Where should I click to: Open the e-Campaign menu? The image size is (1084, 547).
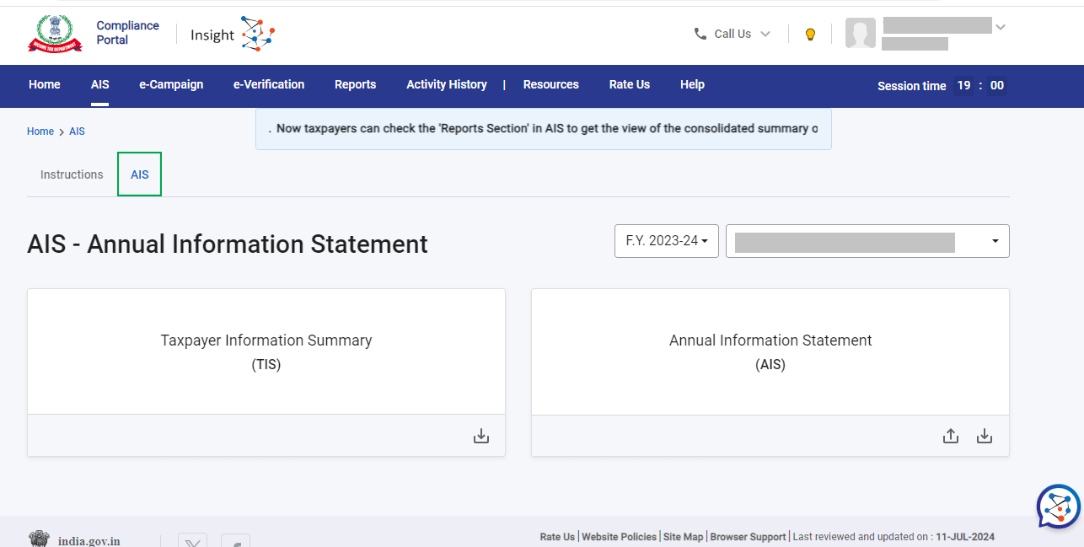pyautogui.click(x=171, y=84)
